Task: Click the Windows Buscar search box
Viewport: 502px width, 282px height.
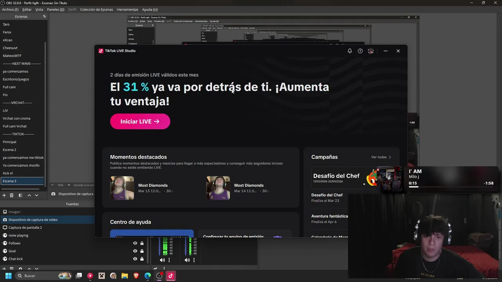Action: [x=43, y=276]
